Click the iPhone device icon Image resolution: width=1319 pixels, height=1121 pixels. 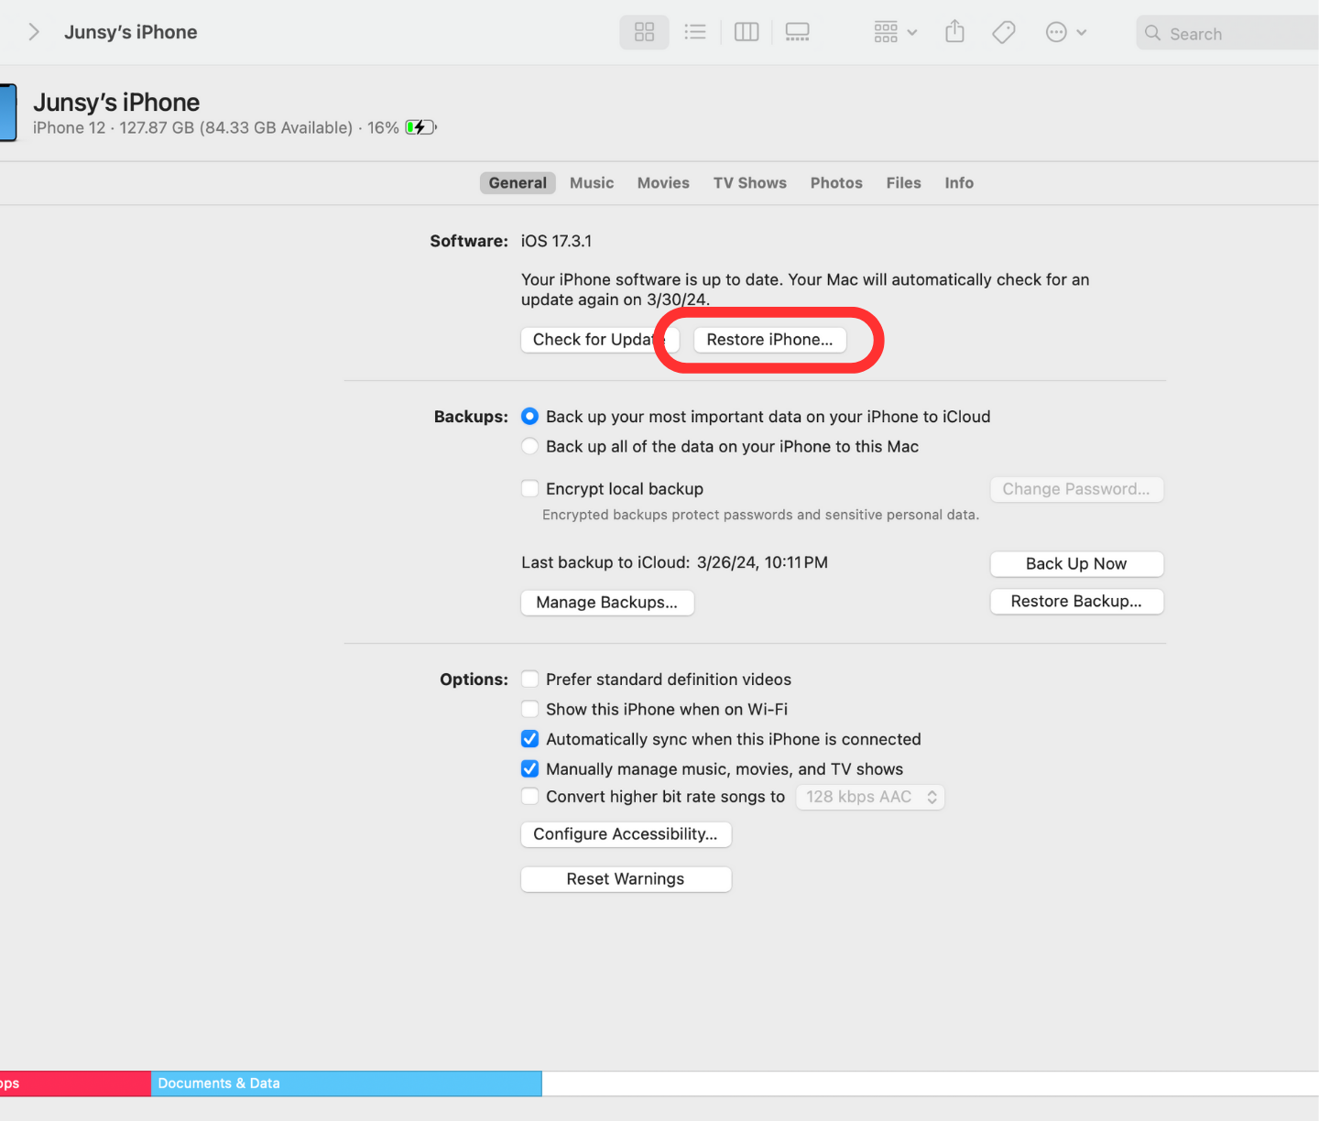8,113
